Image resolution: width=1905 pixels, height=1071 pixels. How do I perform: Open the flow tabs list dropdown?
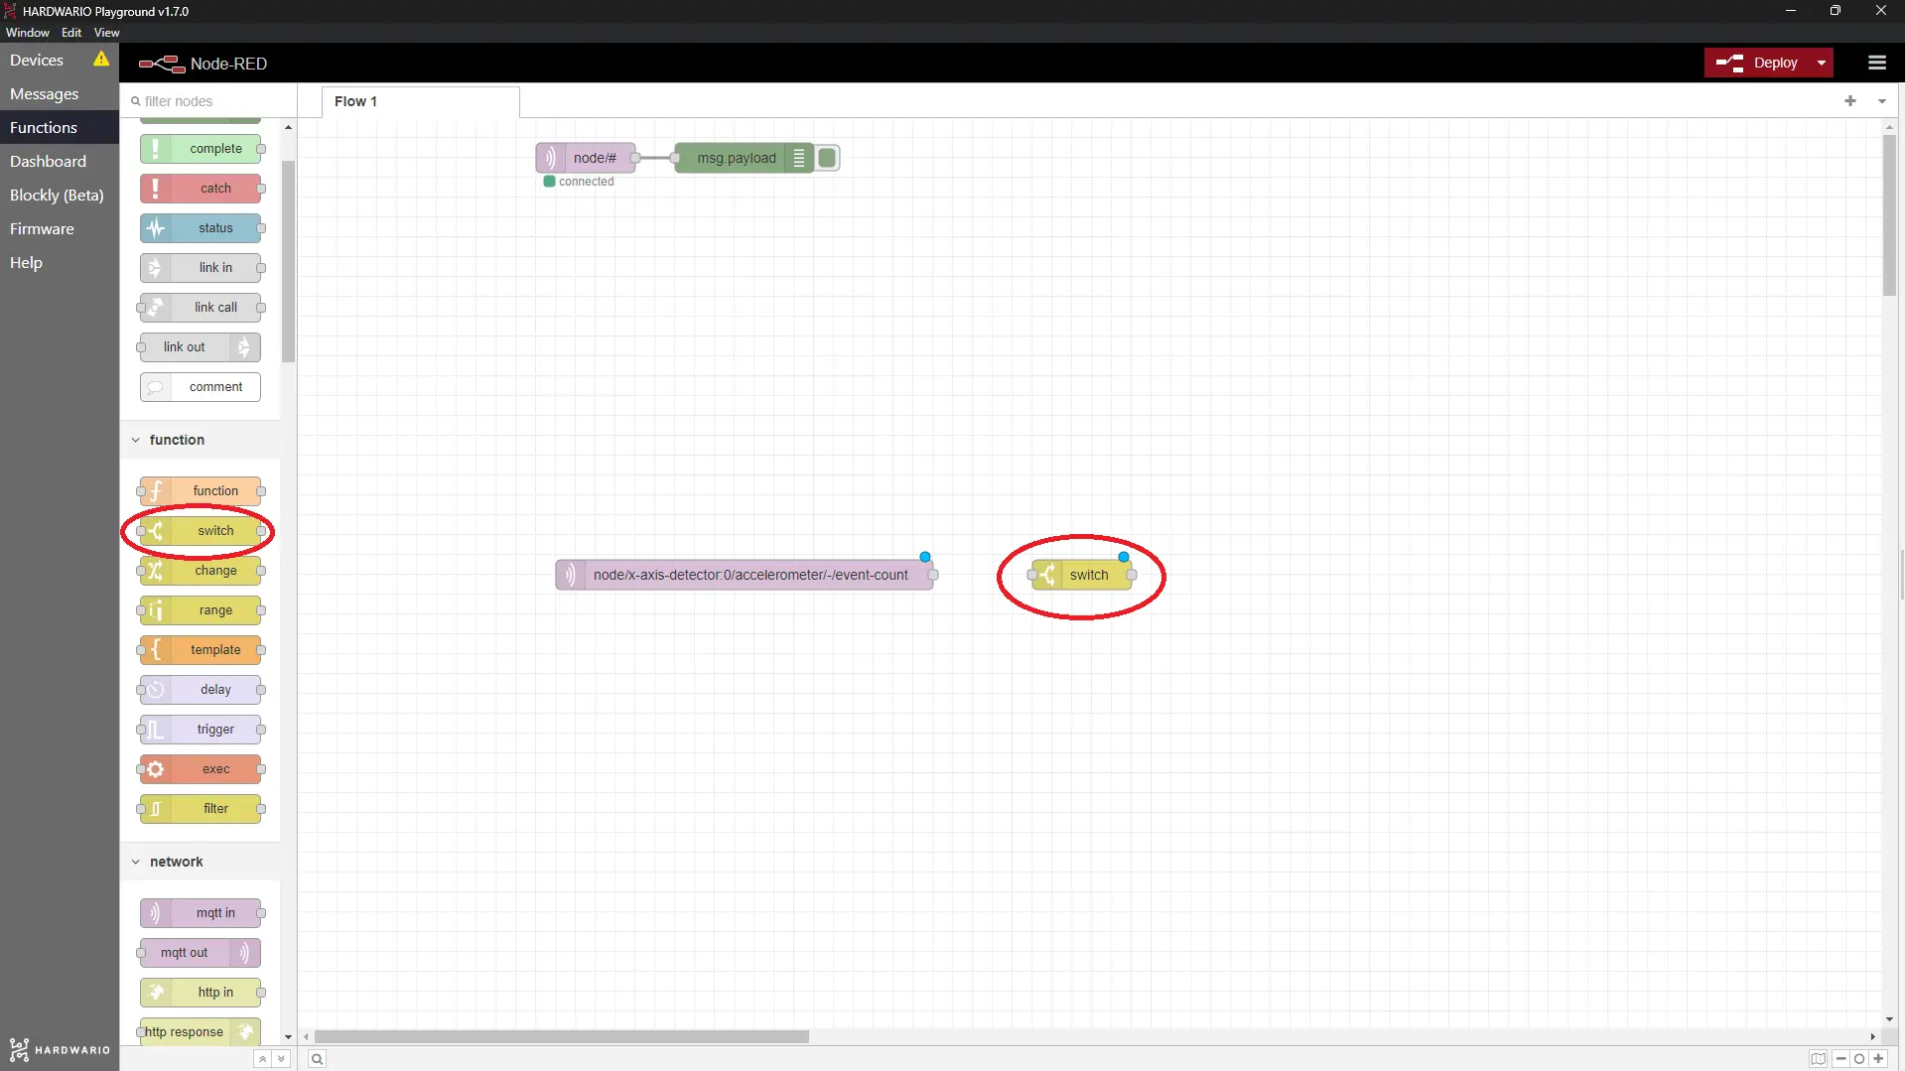(1881, 101)
